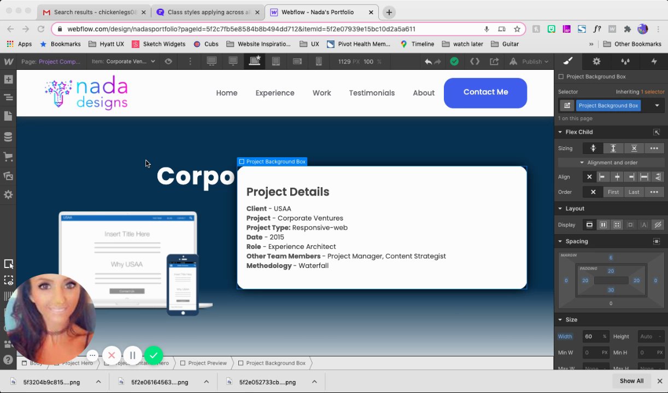This screenshot has height=393, width=668.
Task: Set Order to First
Action: click(613, 192)
